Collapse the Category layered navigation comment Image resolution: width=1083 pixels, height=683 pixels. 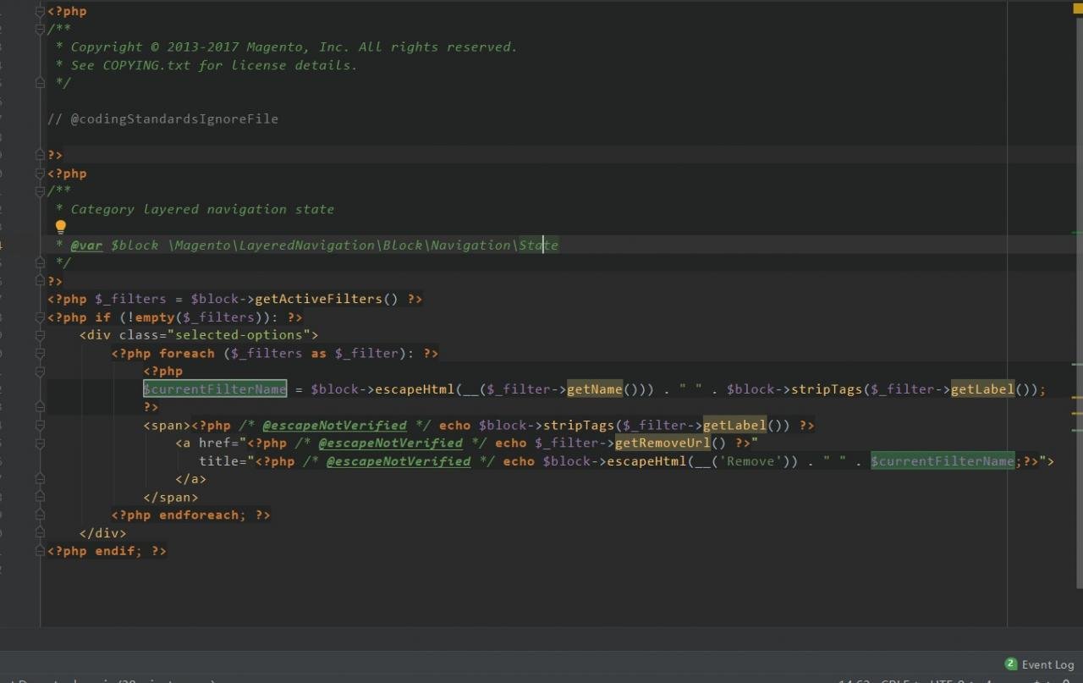coord(40,191)
